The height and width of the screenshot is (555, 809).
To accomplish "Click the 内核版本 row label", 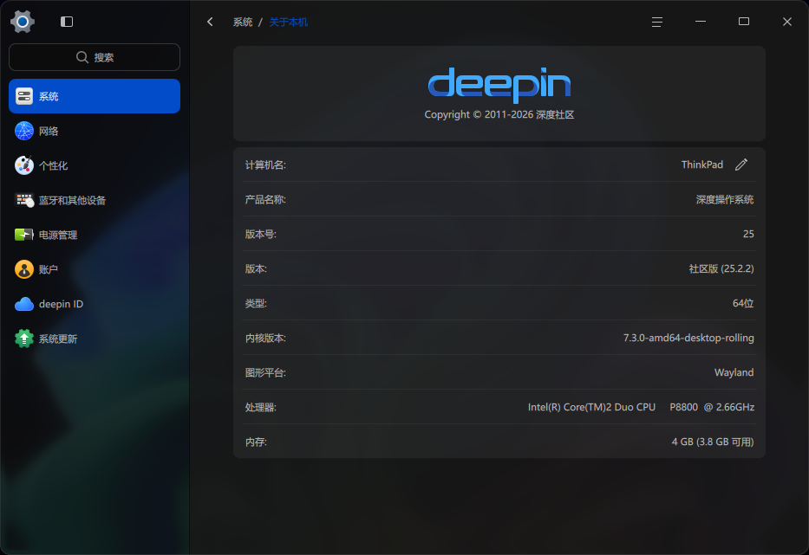I will click(265, 338).
